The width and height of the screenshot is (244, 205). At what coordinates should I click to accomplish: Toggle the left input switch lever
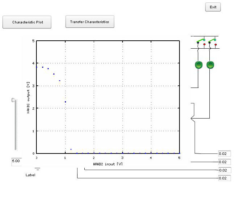point(200,41)
